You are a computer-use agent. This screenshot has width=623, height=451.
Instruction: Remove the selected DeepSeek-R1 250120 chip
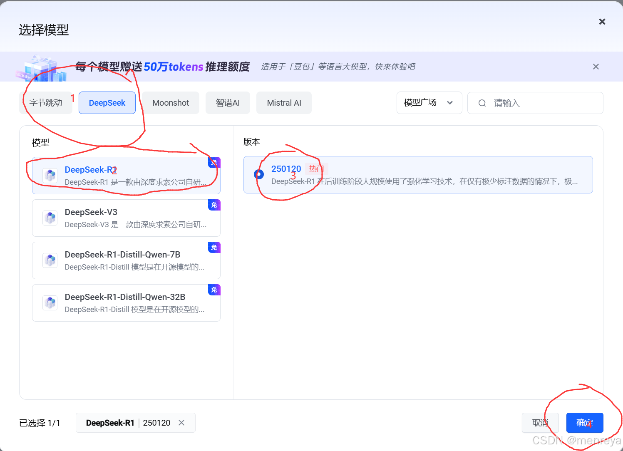(x=181, y=423)
